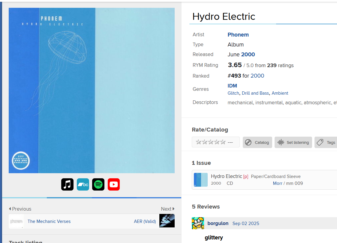This screenshot has width=337, height=243.
Task: Click the vinyl disc icon in Catalog button
Action: pyautogui.click(x=248, y=142)
